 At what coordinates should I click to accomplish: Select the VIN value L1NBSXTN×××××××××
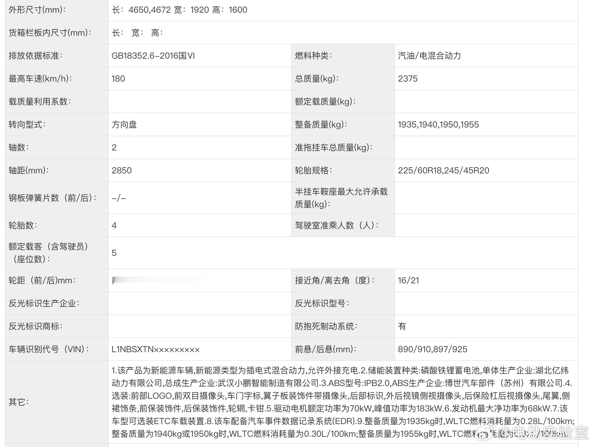point(156,349)
